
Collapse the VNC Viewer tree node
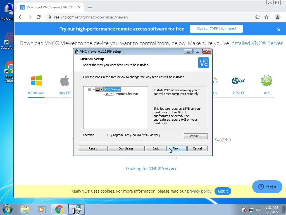click(x=89, y=89)
